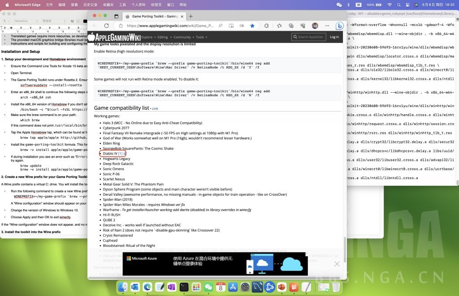The height and width of the screenshot is (296, 459).
Task: Open Edge settings and more menu
Action: point(326,26)
